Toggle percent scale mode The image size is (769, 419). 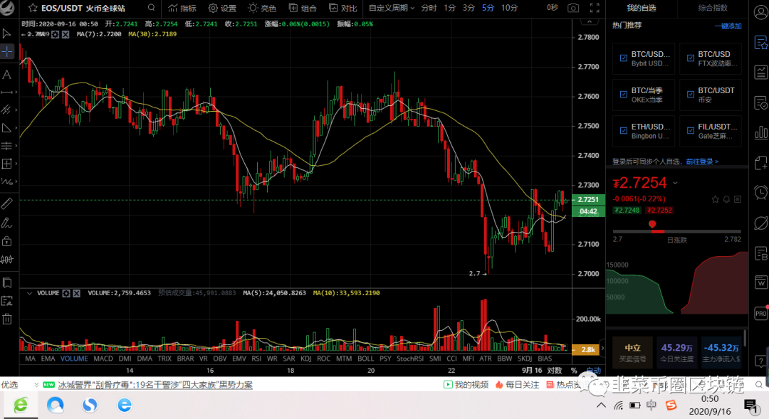point(574,371)
